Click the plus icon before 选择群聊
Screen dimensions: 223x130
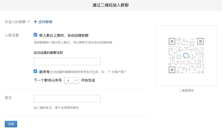coord(35,22)
